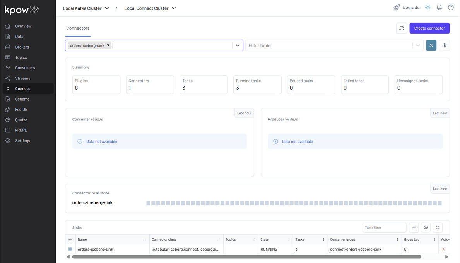
Task: Click the Overview home icon
Action: point(8,26)
